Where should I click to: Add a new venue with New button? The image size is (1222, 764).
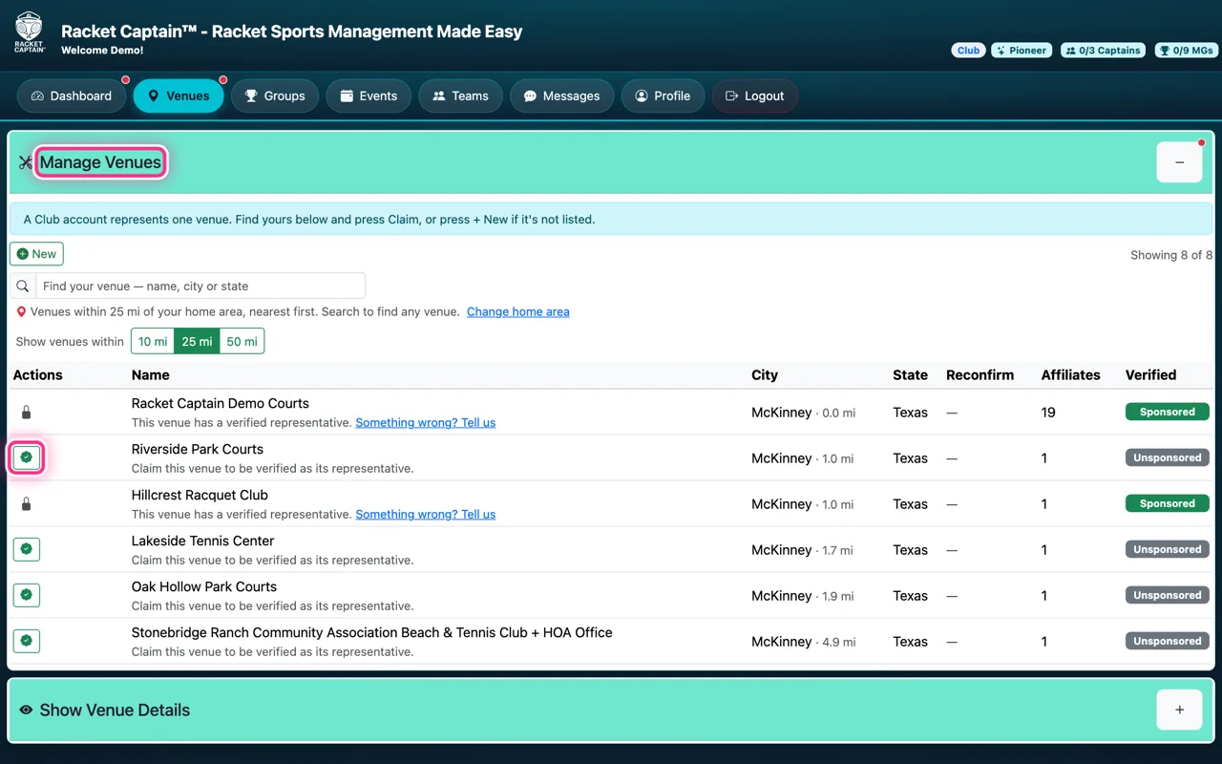36,254
